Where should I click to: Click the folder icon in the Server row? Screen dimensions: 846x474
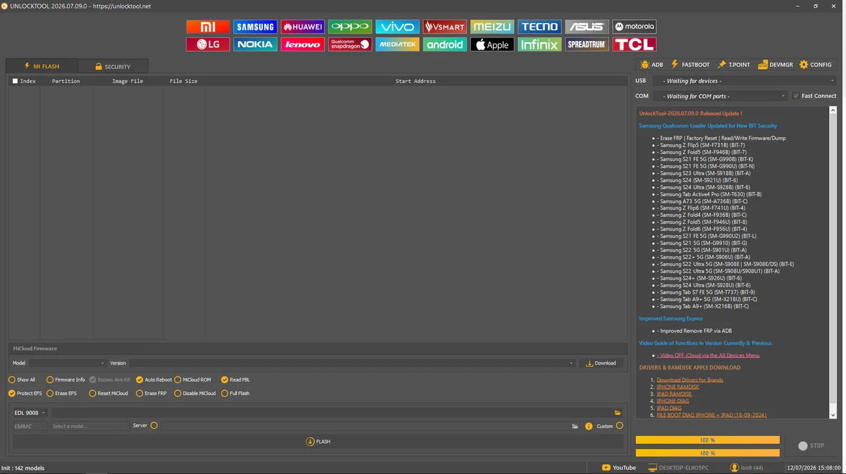(x=575, y=426)
